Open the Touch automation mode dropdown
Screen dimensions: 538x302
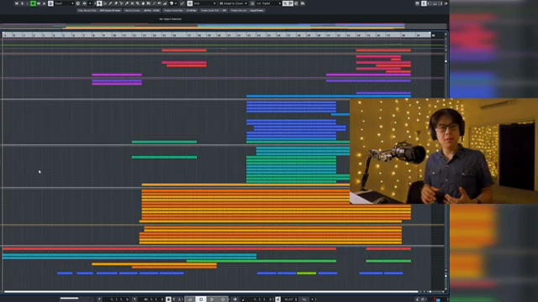pyautogui.click(x=64, y=3)
